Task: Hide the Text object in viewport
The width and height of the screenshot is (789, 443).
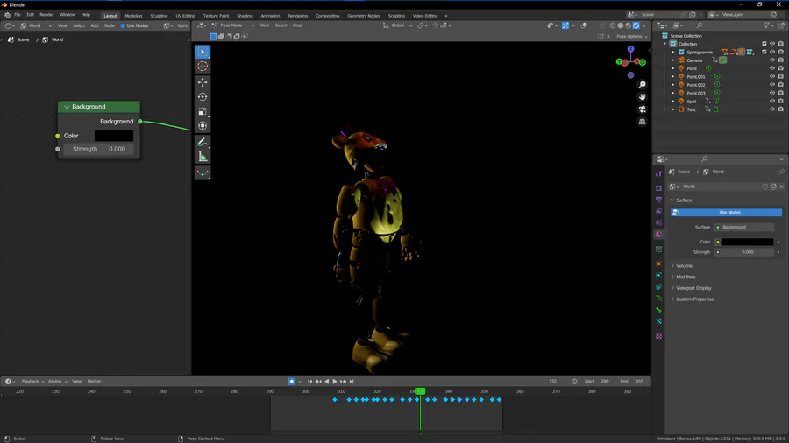Action: tap(771, 109)
